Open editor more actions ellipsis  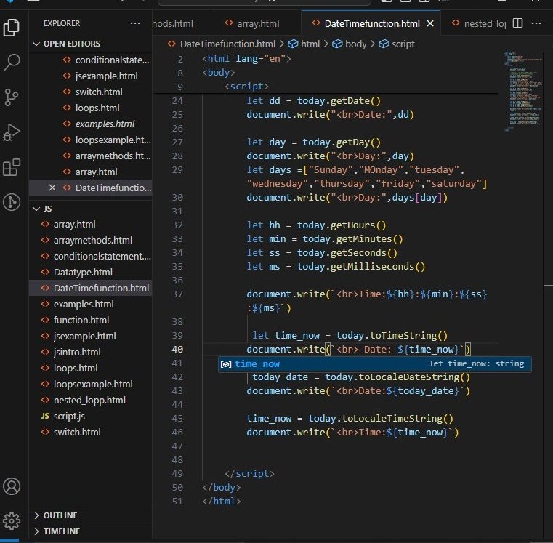536,23
